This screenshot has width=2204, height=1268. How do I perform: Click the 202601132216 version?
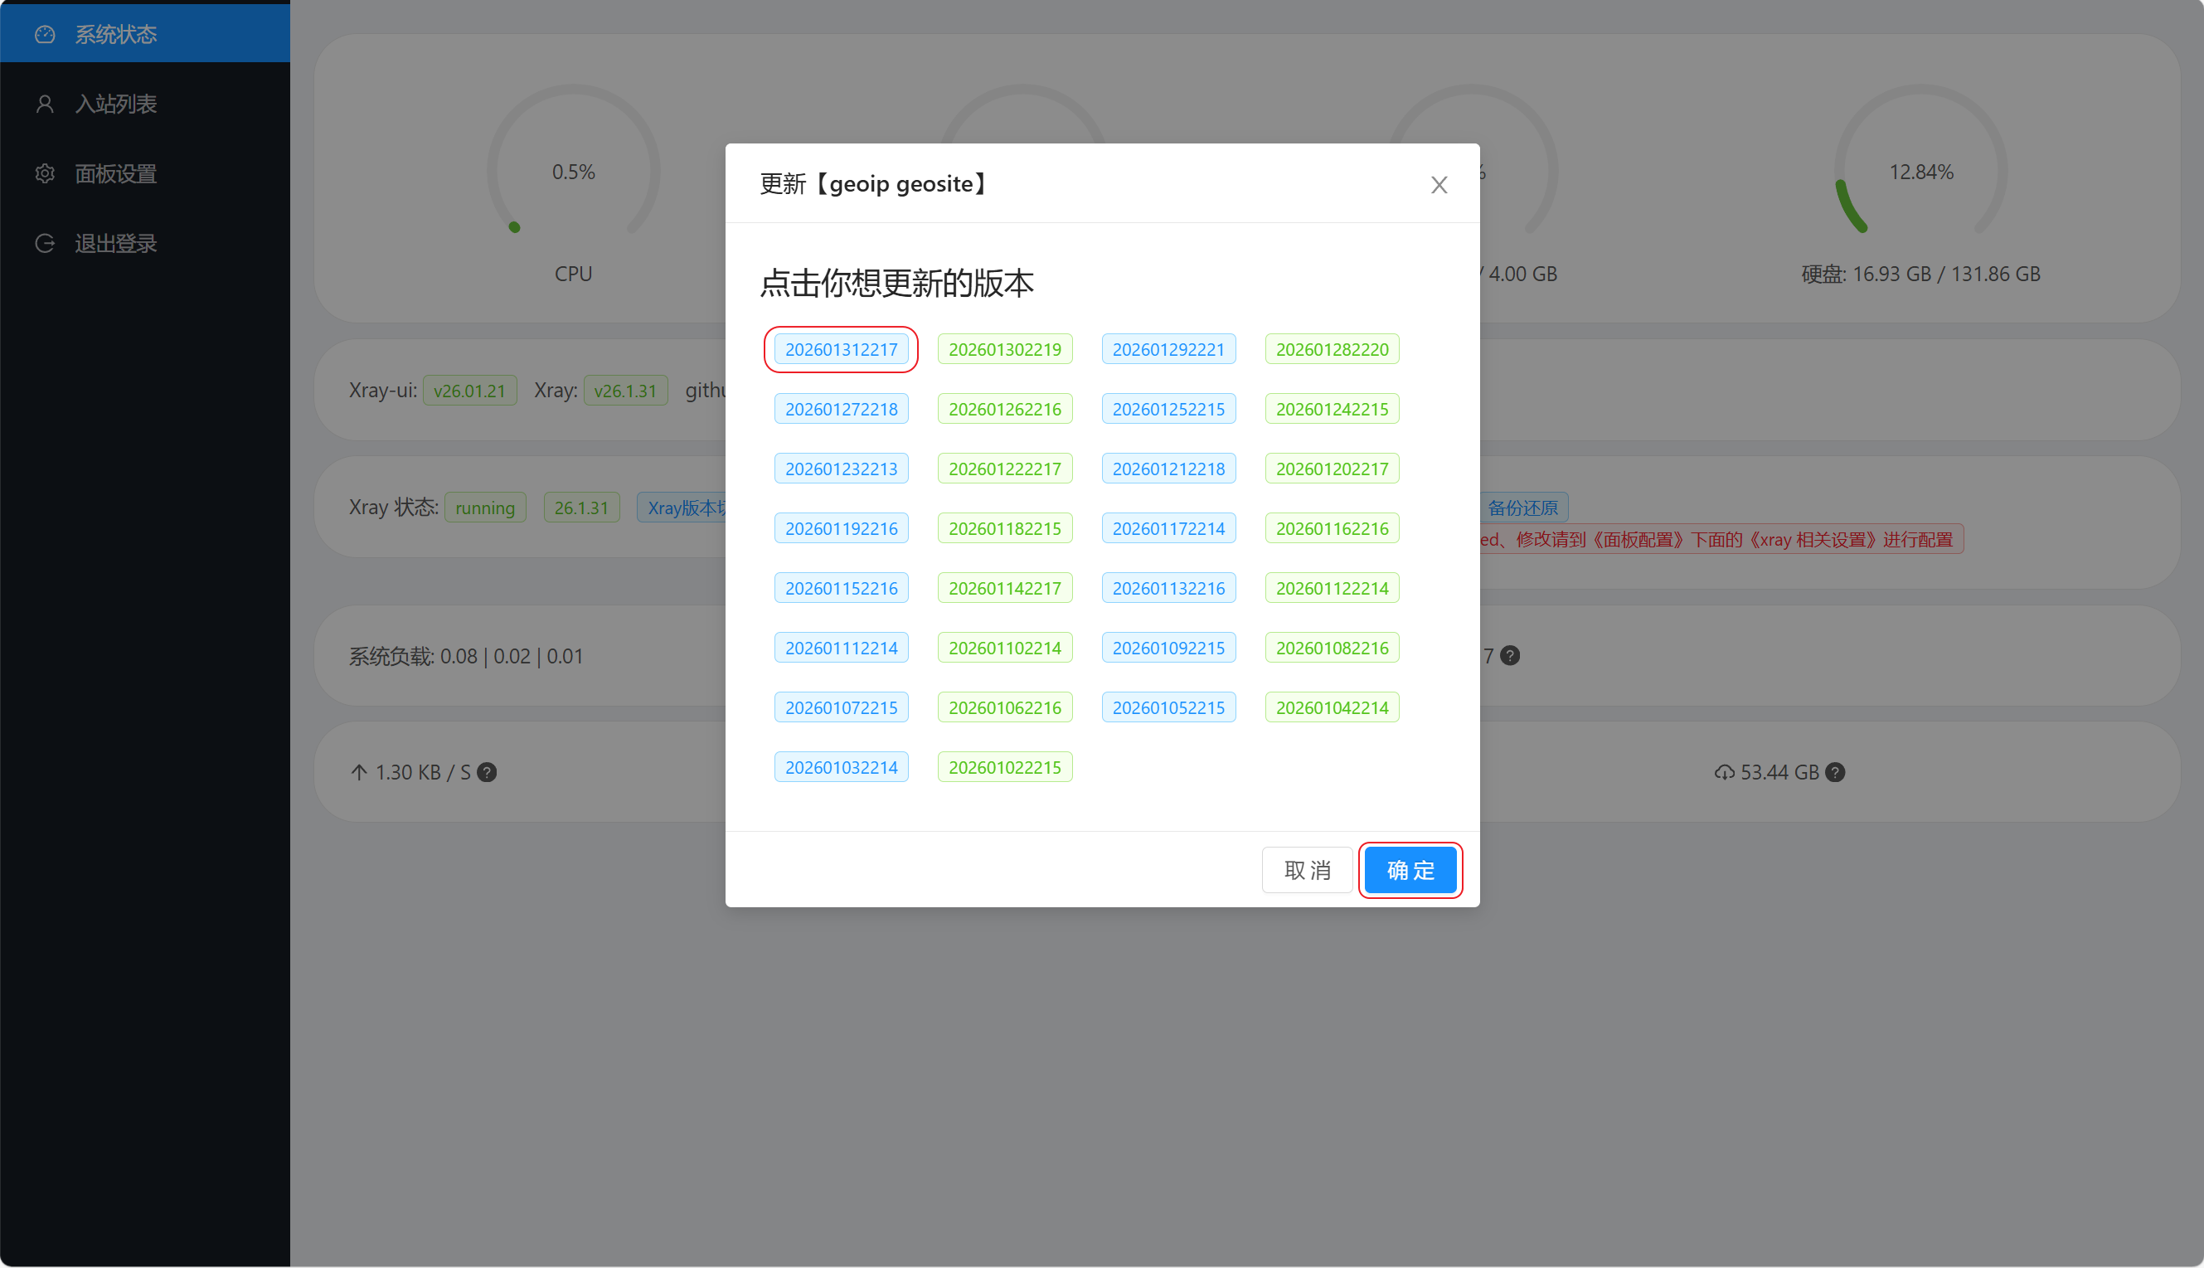tap(1168, 588)
